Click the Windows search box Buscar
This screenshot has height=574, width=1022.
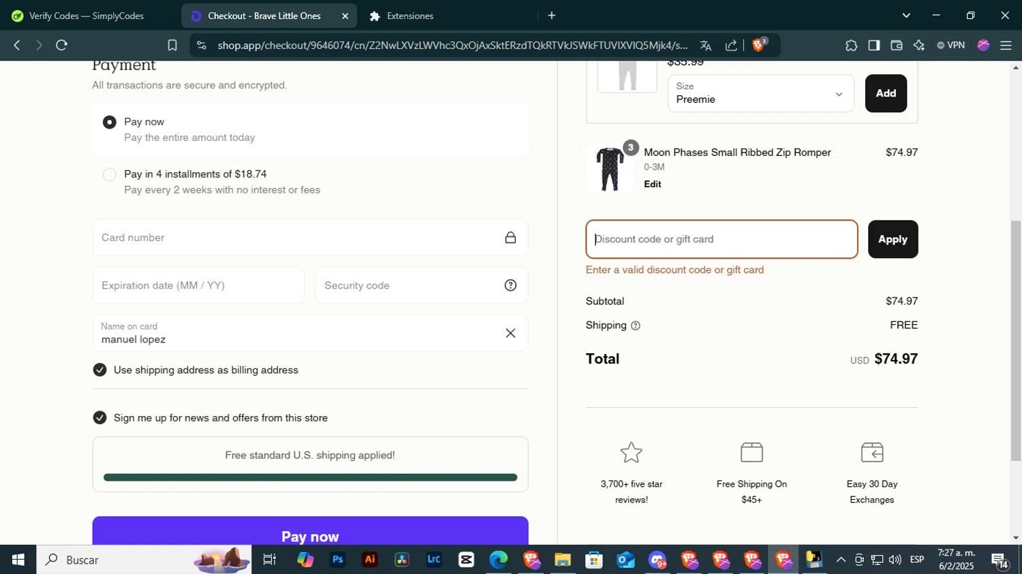(x=144, y=560)
